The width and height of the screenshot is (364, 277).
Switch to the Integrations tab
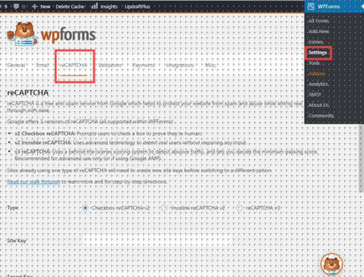[180, 65]
